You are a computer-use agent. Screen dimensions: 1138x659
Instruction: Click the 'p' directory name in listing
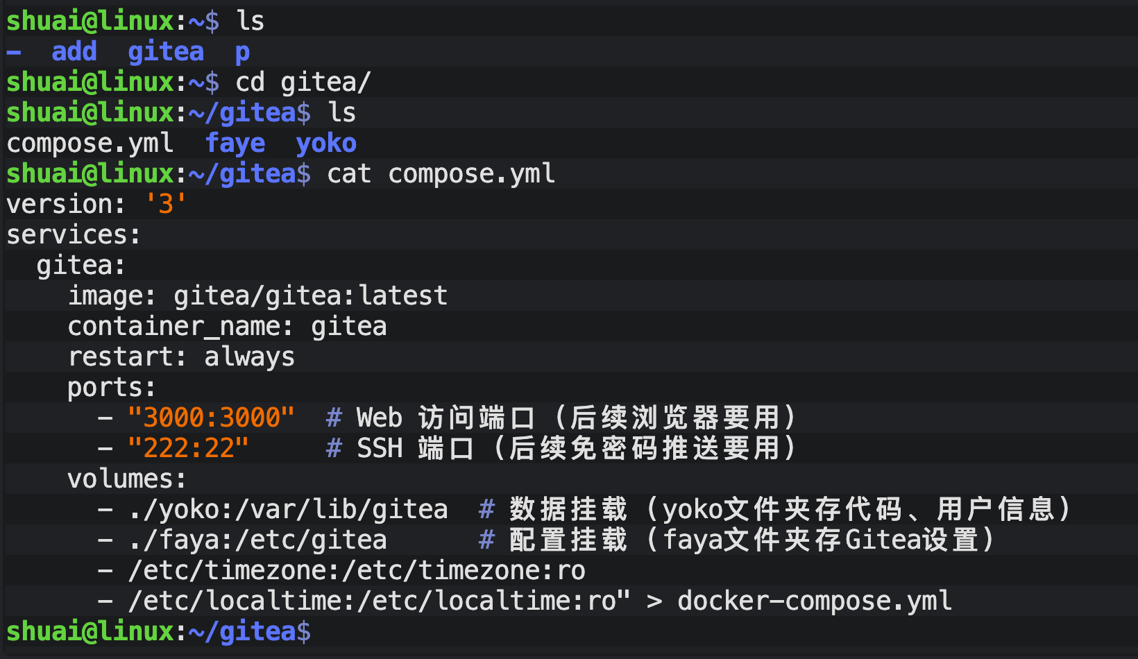click(242, 52)
